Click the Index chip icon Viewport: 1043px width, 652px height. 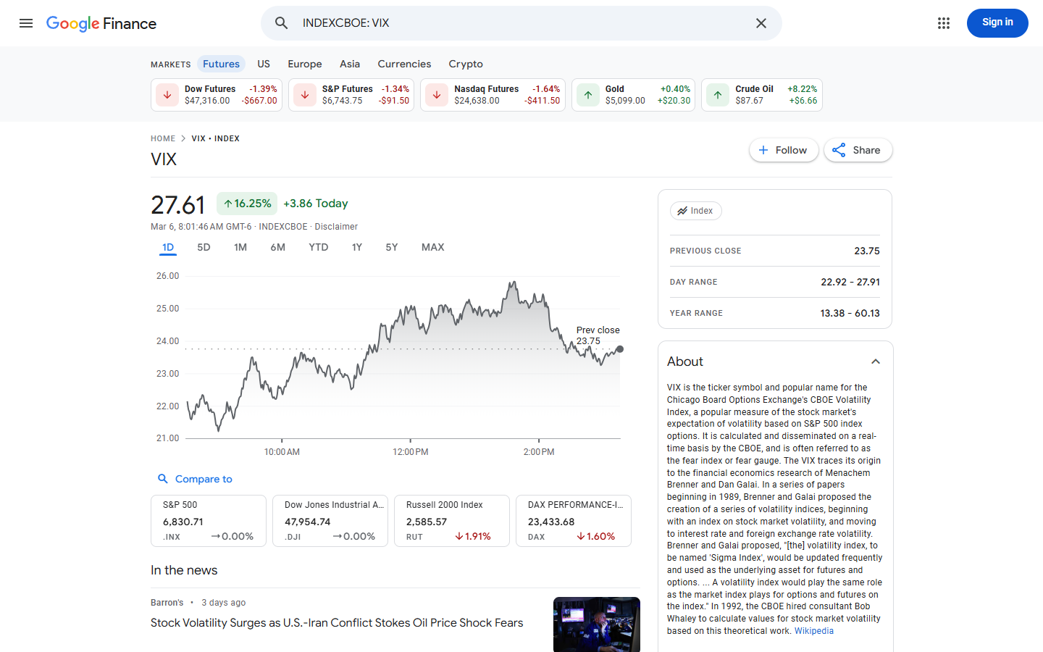(x=682, y=211)
